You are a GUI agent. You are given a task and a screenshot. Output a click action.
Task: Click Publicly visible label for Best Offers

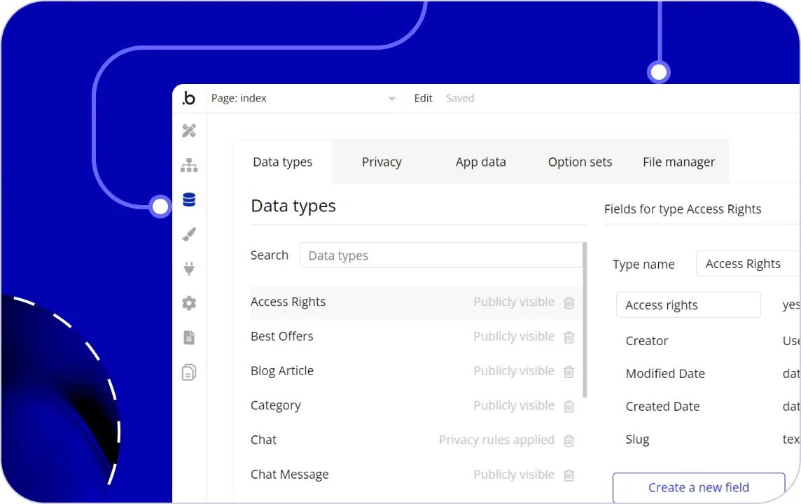[514, 337]
